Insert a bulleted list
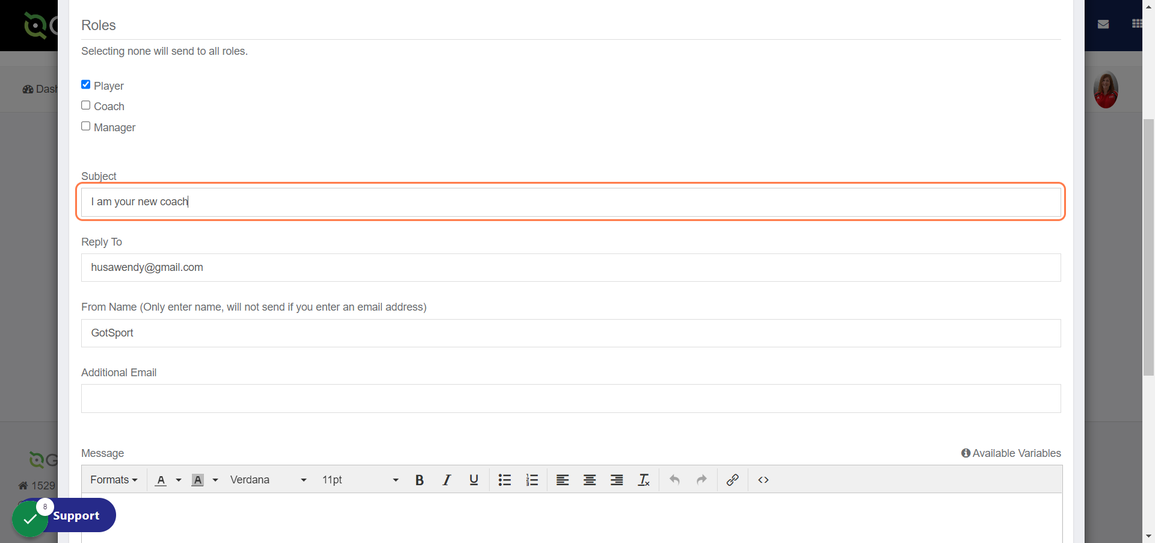 pyautogui.click(x=505, y=480)
